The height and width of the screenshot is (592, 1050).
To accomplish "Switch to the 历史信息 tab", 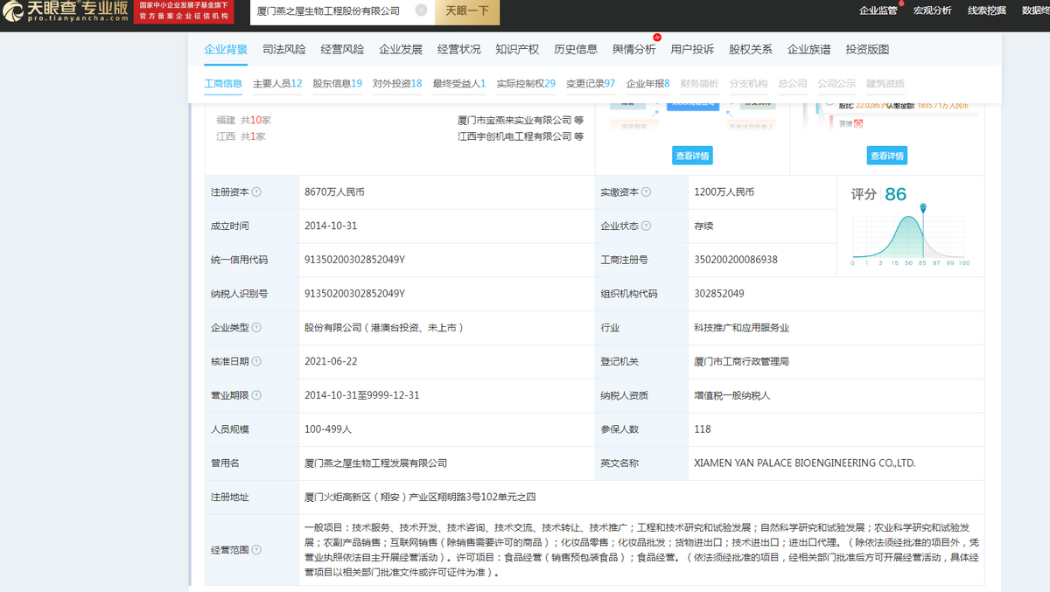I will [576, 50].
